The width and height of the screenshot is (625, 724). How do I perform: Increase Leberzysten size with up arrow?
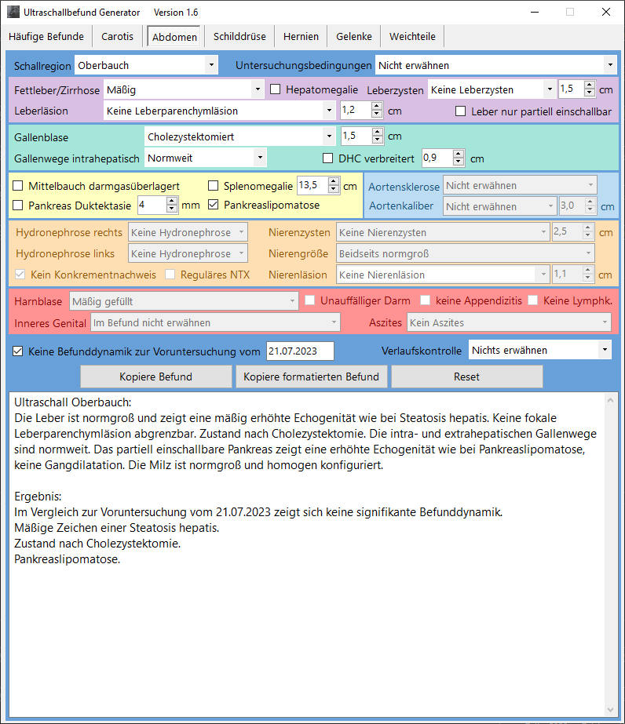click(x=590, y=85)
